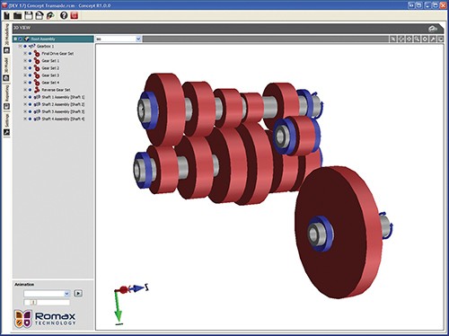Switch to the Settings side tab
The height and width of the screenshot is (336, 449).
(x=6, y=124)
